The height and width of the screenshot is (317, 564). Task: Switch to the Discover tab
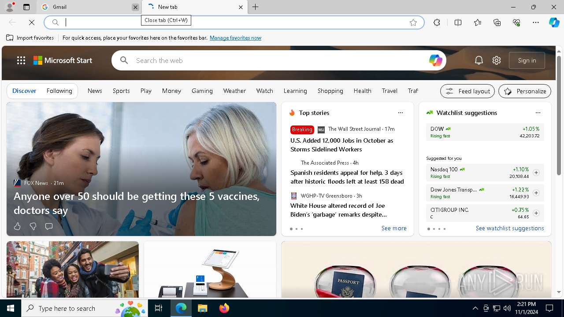(x=24, y=91)
